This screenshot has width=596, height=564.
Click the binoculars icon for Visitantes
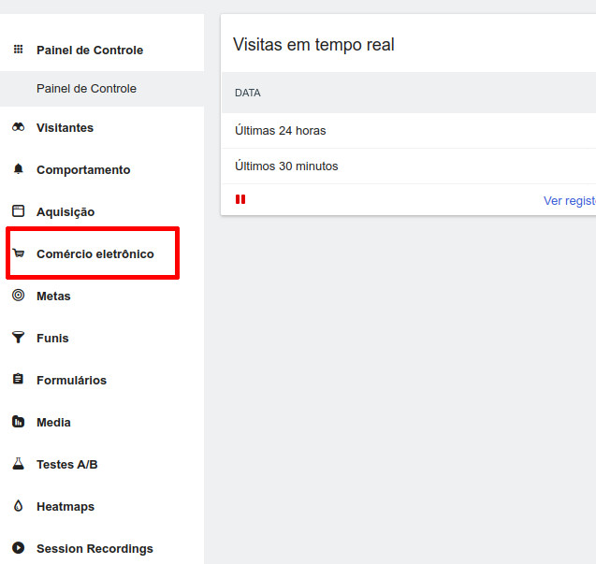tap(18, 128)
